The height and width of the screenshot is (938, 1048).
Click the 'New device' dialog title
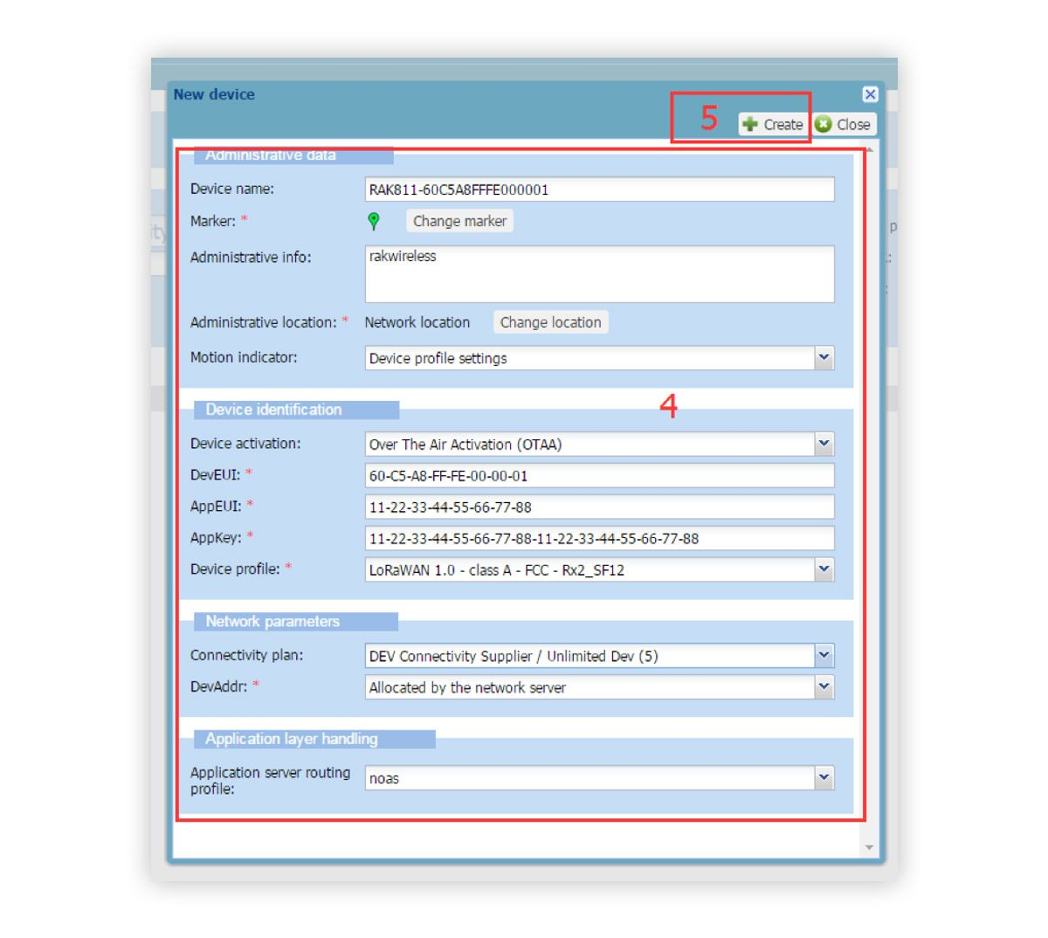point(214,94)
